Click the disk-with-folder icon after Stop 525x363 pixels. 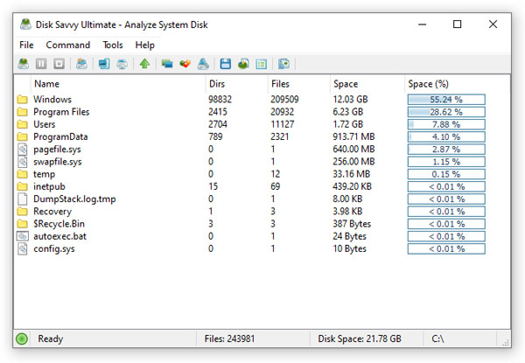pyautogui.click(x=81, y=64)
